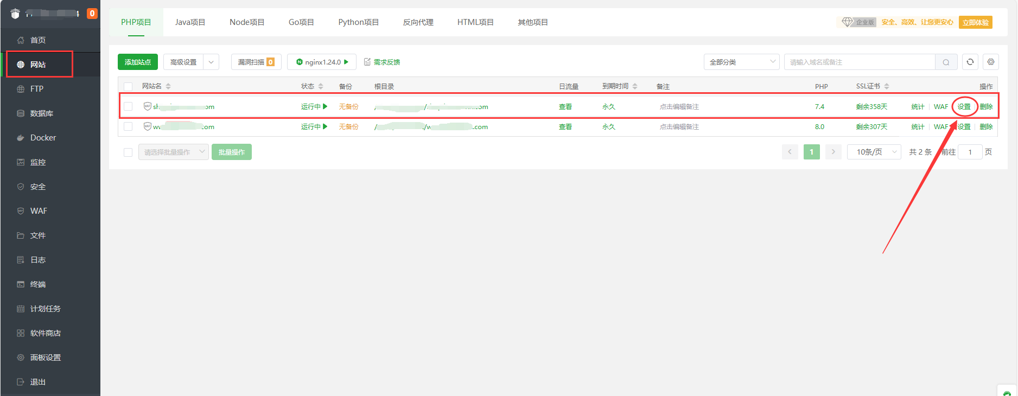Screen dimensions: 1018x396
Task: Click the 漏洞扫描 button
Action: coord(256,62)
